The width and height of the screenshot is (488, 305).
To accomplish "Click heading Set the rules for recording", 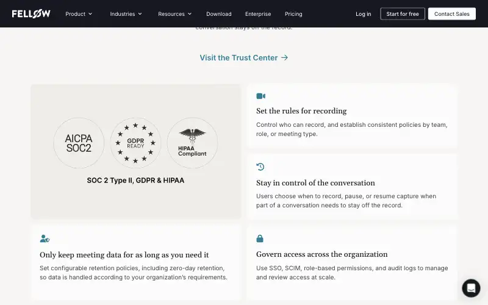I will (x=301, y=111).
